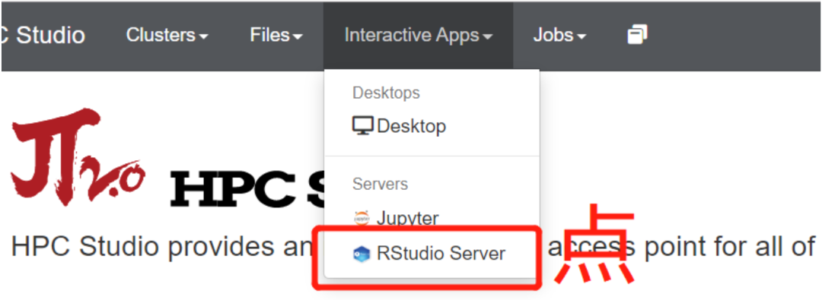Select Jupyter from the Servers list
This screenshot has height=300, width=822.
click(432, 218)
